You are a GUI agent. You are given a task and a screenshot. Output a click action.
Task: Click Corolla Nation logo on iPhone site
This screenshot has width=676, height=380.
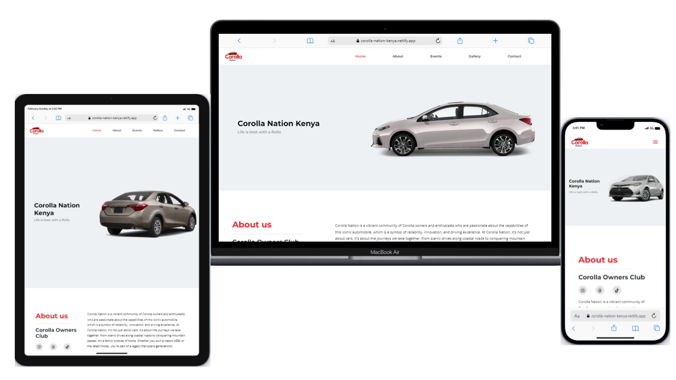[x=580, y=142]
